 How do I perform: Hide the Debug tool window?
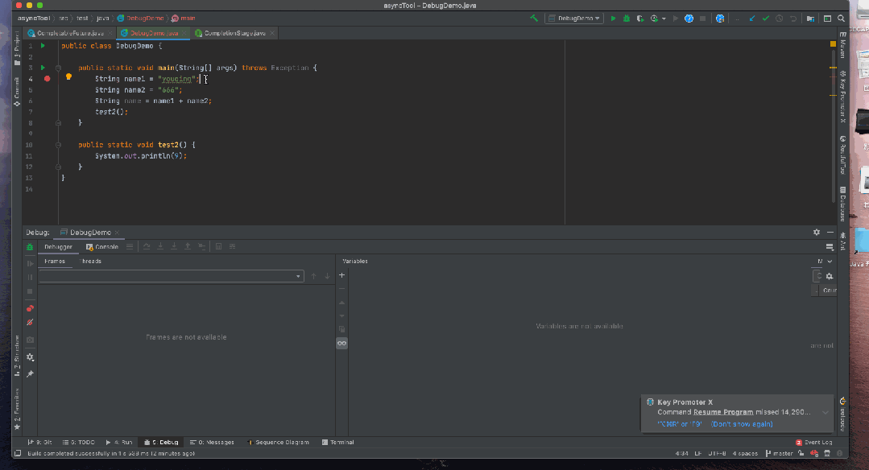tap(830, 233)
